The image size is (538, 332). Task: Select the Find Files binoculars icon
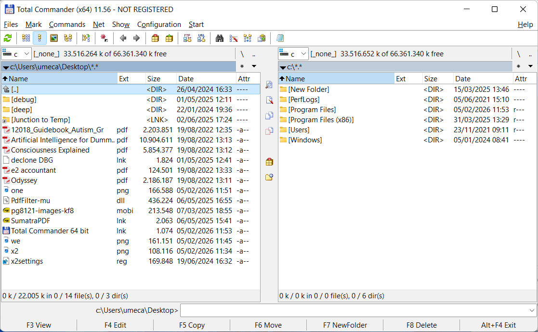(x=219, y=38)
